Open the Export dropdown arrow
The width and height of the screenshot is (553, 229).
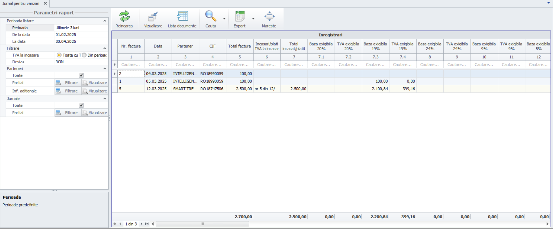tap(253, 19)
